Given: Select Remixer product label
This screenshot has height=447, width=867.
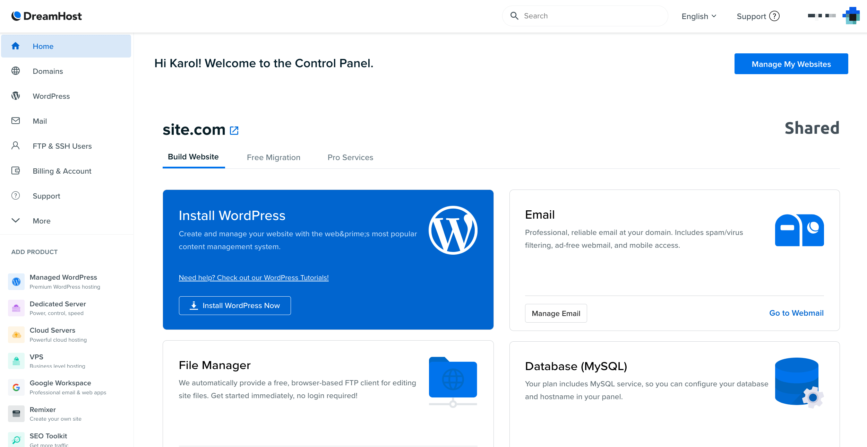Looking at the screenshot, I should 43,410.
